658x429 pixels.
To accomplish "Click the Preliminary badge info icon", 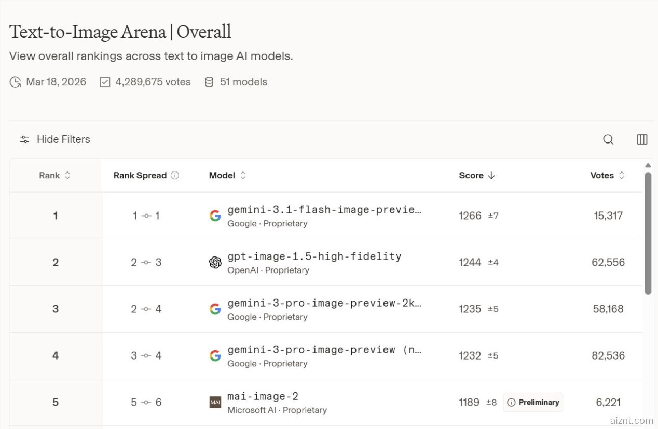I will (x=511, y=403).
